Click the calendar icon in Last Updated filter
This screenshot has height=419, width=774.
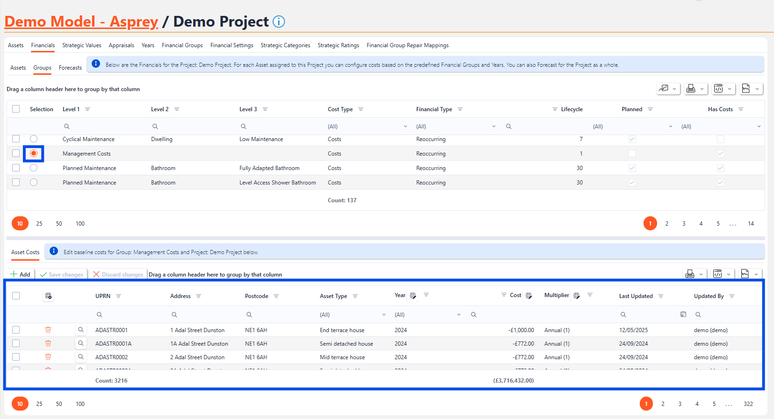[683, 314]
